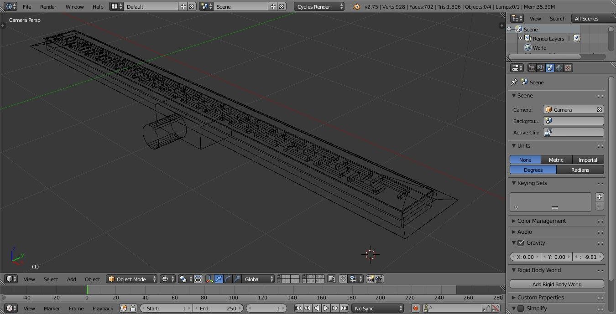Image resolution: width=616 pixels, height=314 pixels.
Task: Toggle the time range lock icon
Action: pos(133,308)
